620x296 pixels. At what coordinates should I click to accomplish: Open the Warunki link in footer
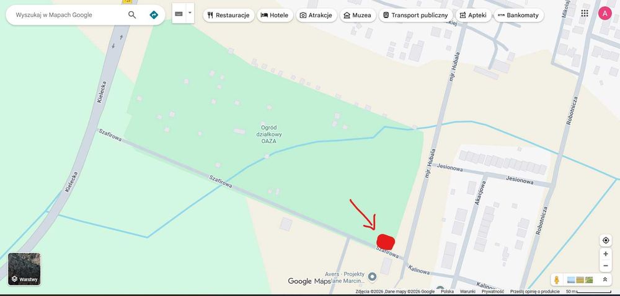tap(467, 292)
